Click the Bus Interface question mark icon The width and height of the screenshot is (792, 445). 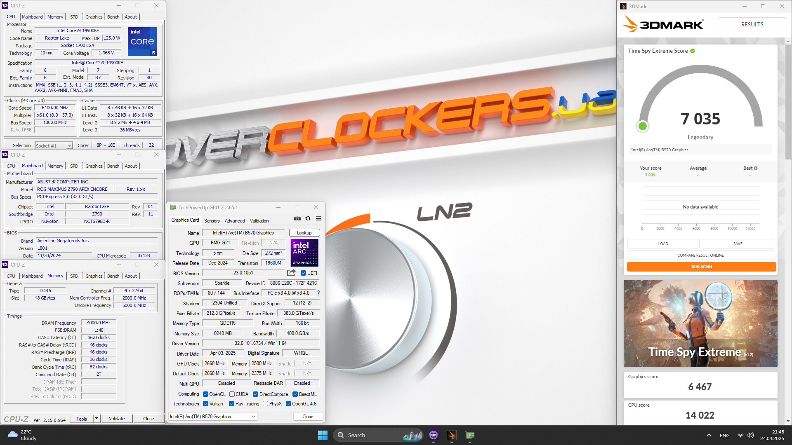click(x=318, y=293)
